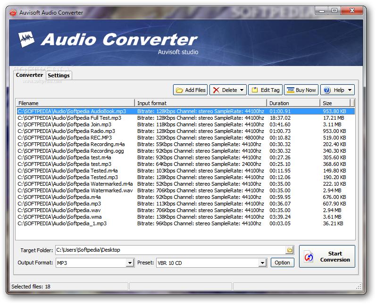Sort by the Filename column header
376x304 pixels.
[75, 103]
